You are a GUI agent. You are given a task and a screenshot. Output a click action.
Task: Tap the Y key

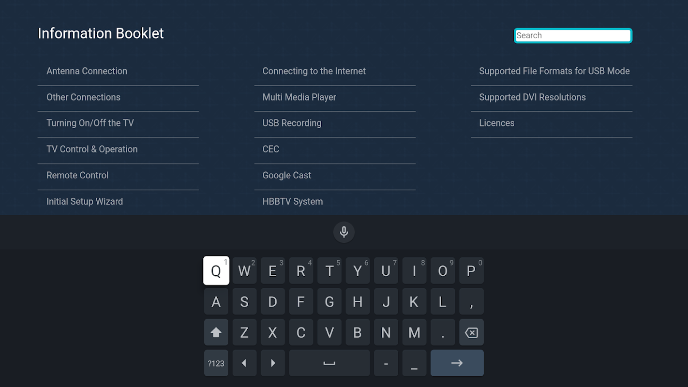pos(358,271)
